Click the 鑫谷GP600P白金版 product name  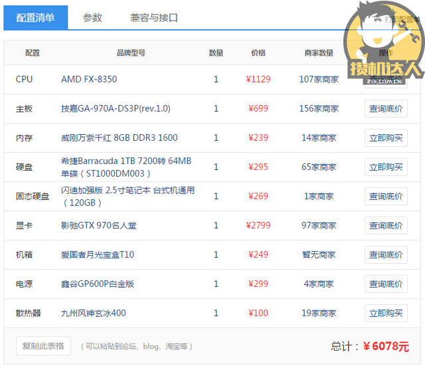[98, 284]
